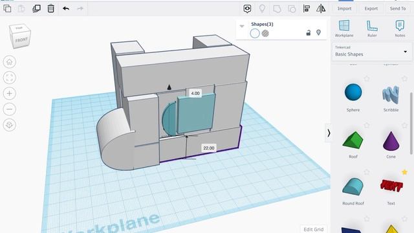The width and height of the screenshot is (414, 233).
Task: Toggle the lock editing icon
Action: point(308,33)
